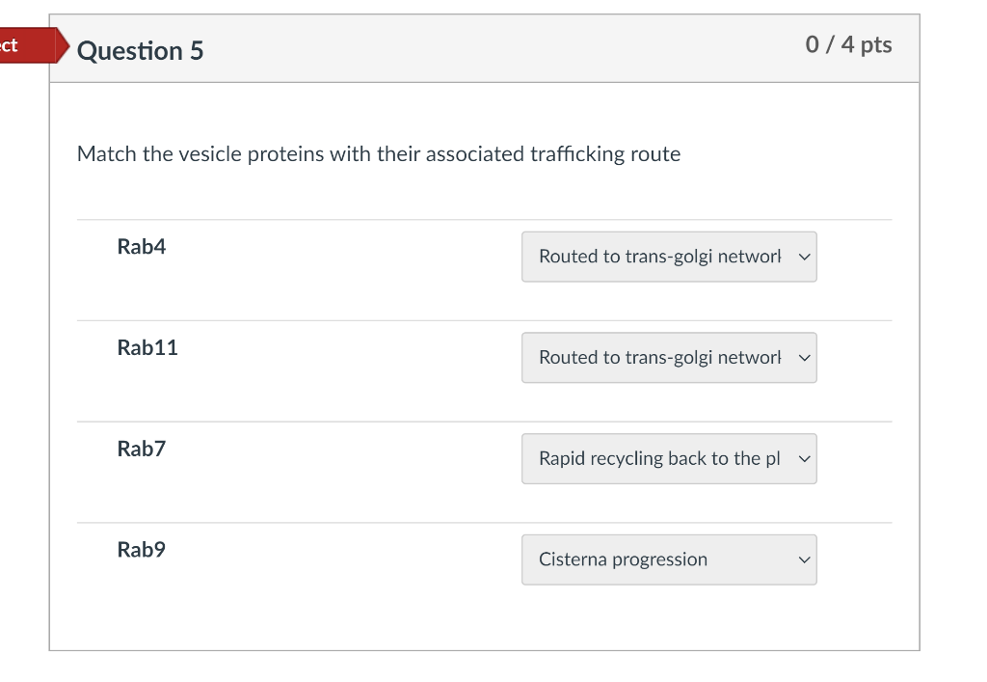This screenshot has height=682, width=987.
Task: Select the Rab9 protein label
Action: coord(142,550)
